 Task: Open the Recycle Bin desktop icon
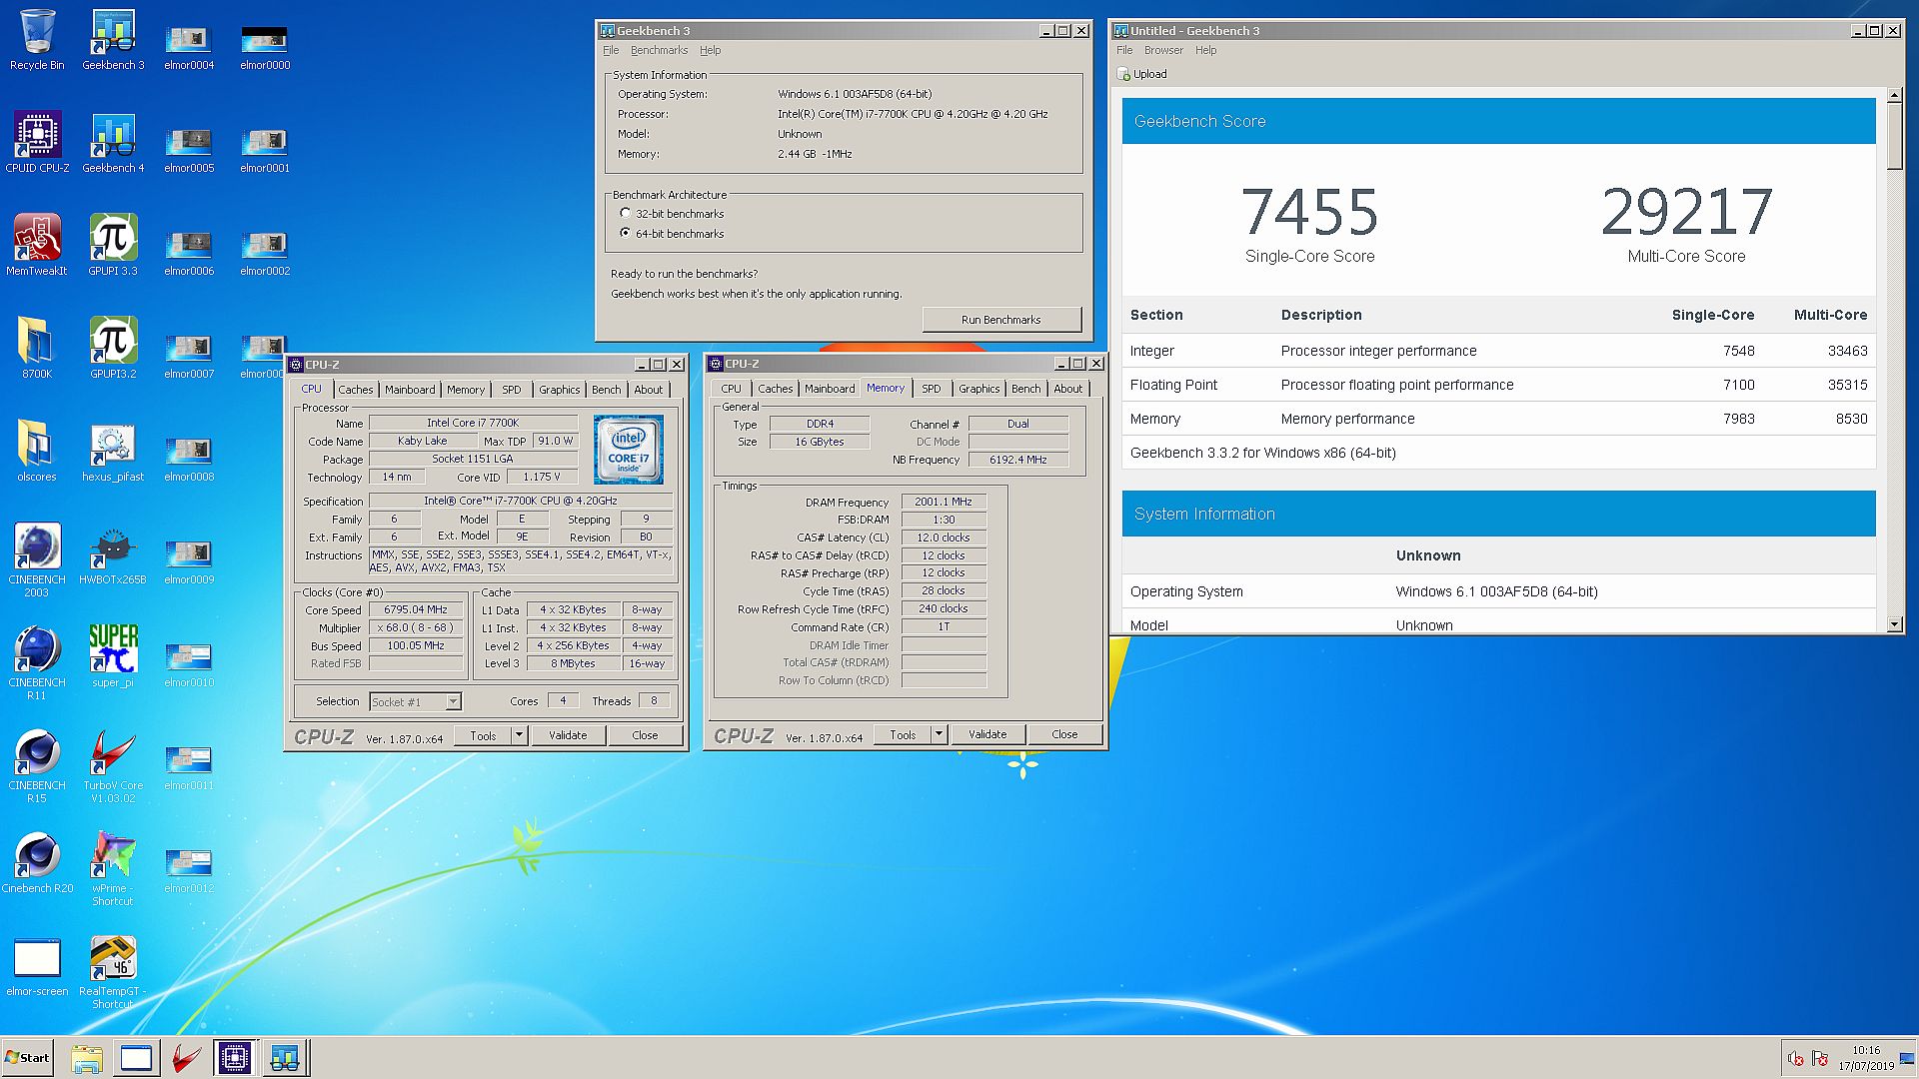(x=37, y=40)
